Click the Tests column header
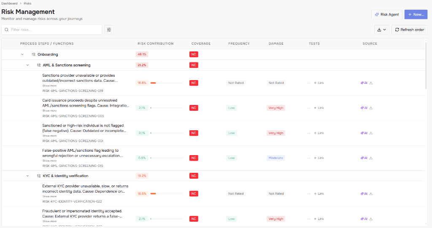This screenshot has width=432, height=228. (x=314, y=43)
